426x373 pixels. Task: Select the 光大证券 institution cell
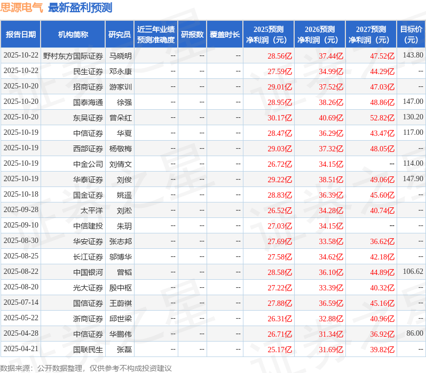[x=73, y=288]
